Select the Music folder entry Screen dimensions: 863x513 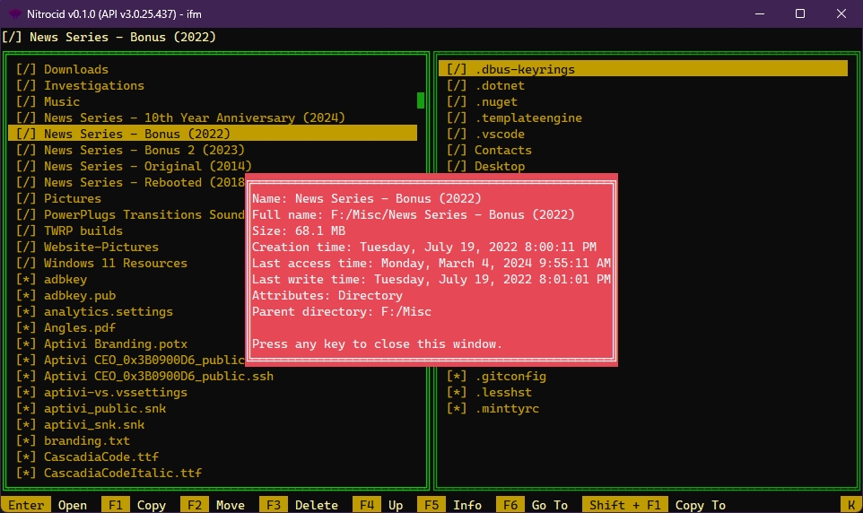click(x=61, y=101)
